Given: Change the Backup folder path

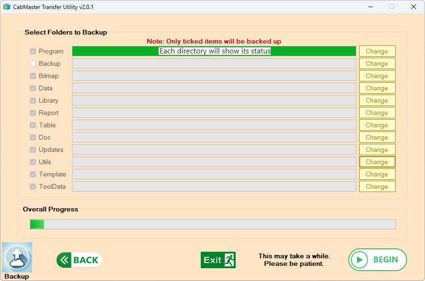Looking at the screenshot, I should pyautogui.click(x=377, y=63).
